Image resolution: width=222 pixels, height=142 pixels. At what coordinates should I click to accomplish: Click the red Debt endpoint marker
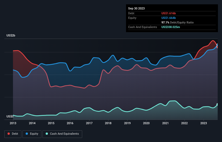coord(218,47)
